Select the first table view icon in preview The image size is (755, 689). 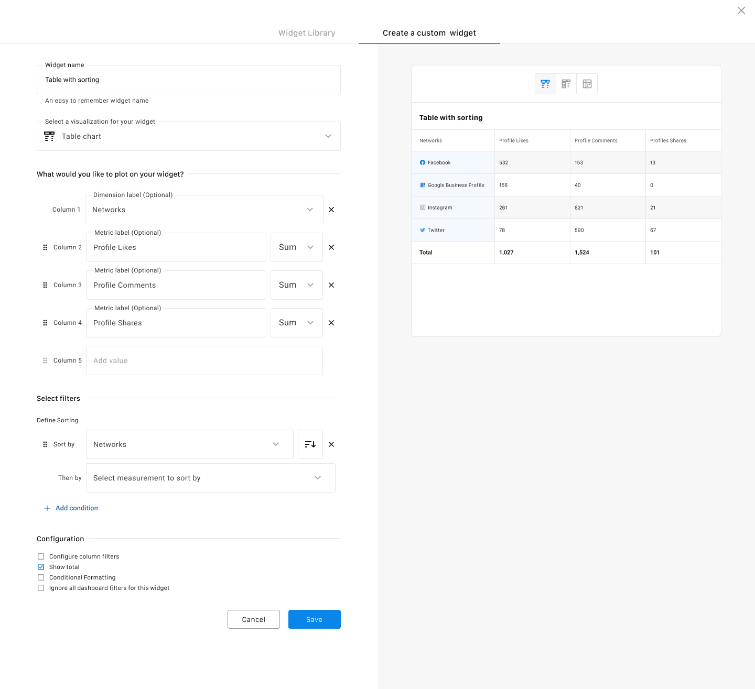(x=545, y=84)
